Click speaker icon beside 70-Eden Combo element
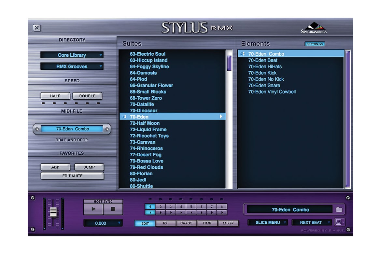 [242, 54]
